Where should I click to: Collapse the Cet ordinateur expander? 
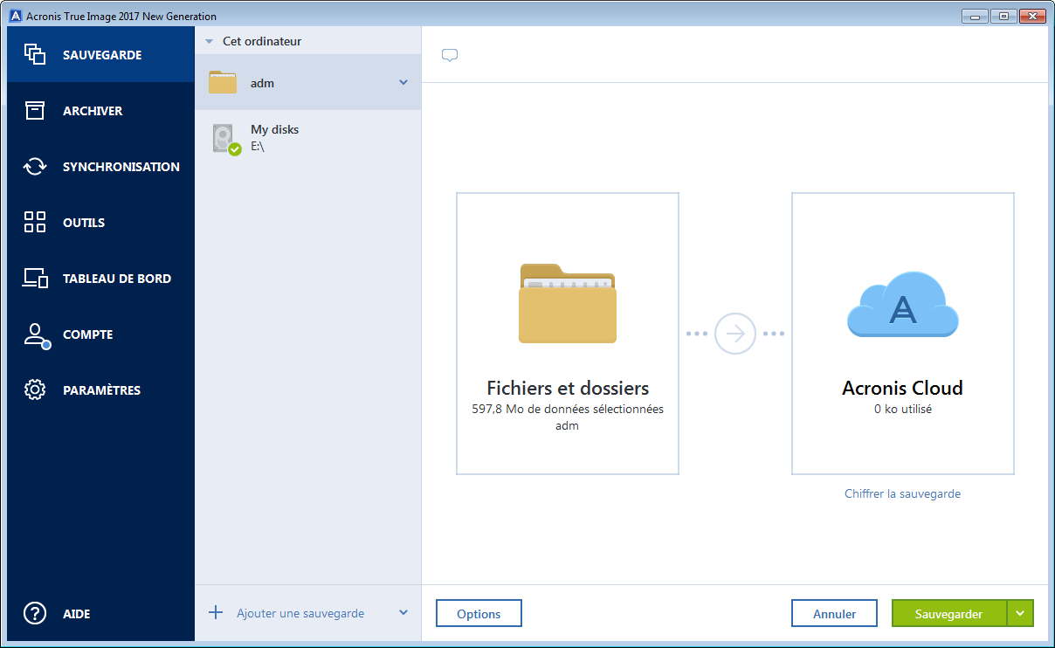pos(208,40)
